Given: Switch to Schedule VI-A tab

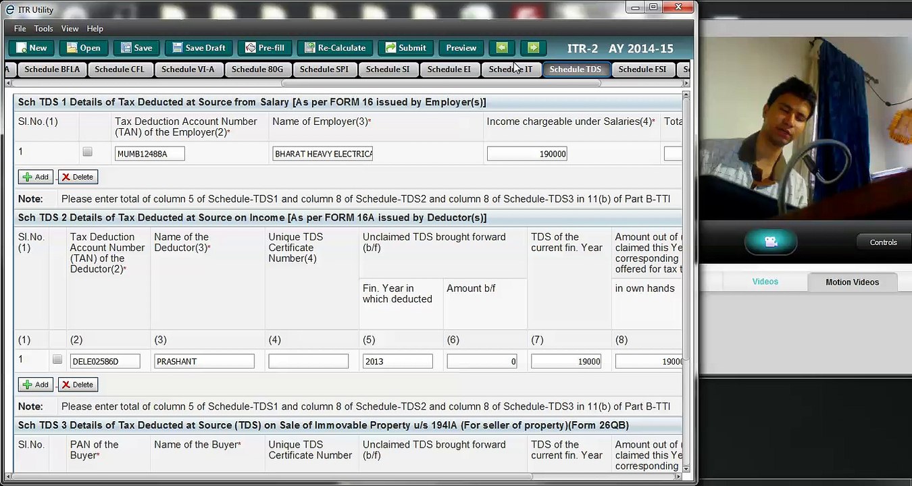Looking at the screenshot, I should pyautogui.click(x=188, y=70).
